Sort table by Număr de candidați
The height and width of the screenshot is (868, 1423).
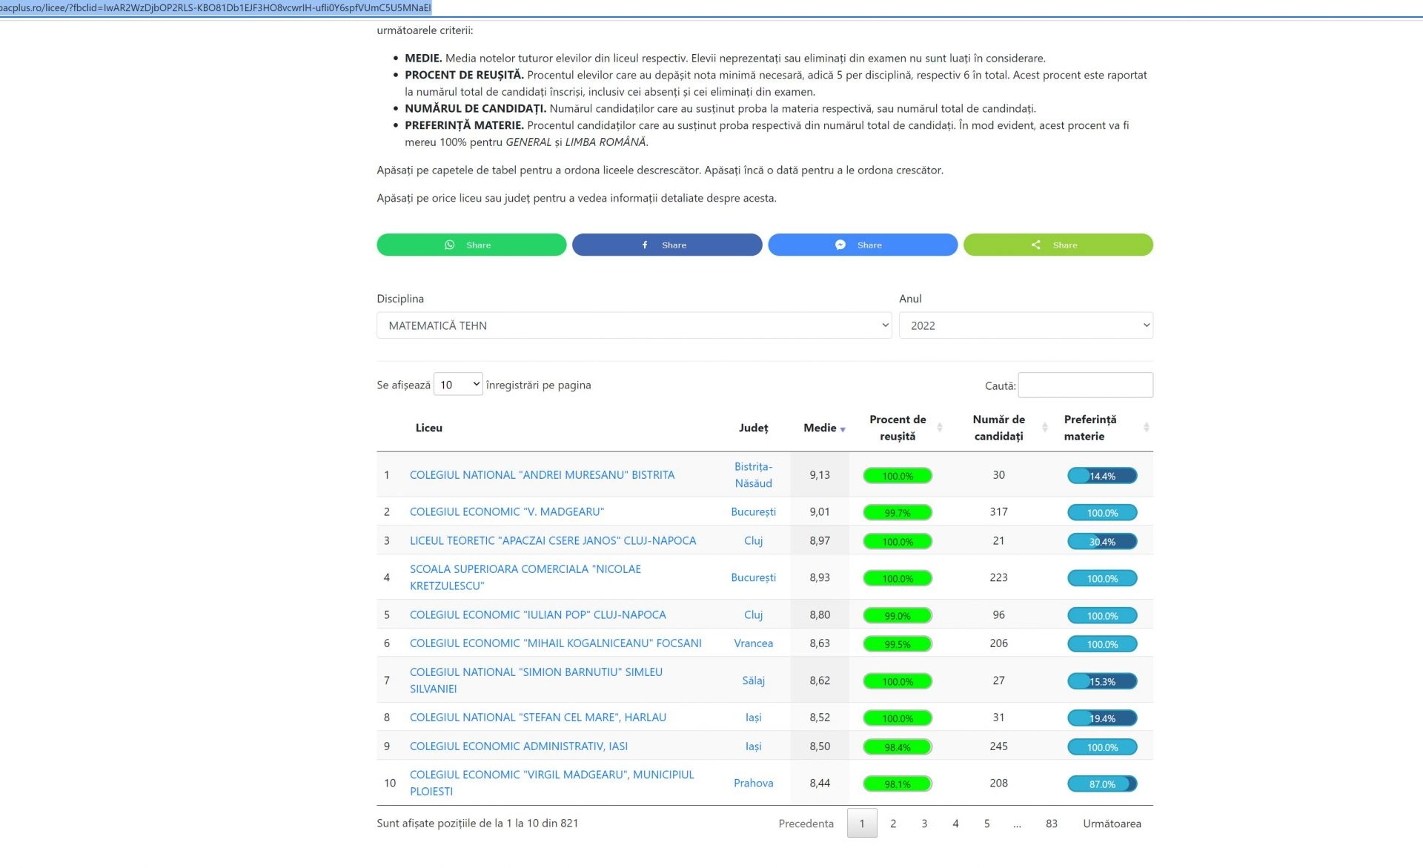tap(998, 428)
